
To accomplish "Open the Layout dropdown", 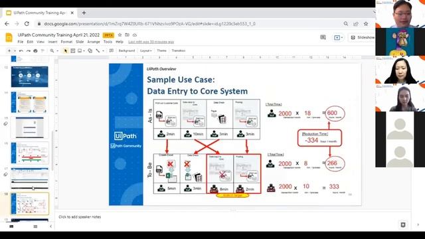I will point(145,50).
